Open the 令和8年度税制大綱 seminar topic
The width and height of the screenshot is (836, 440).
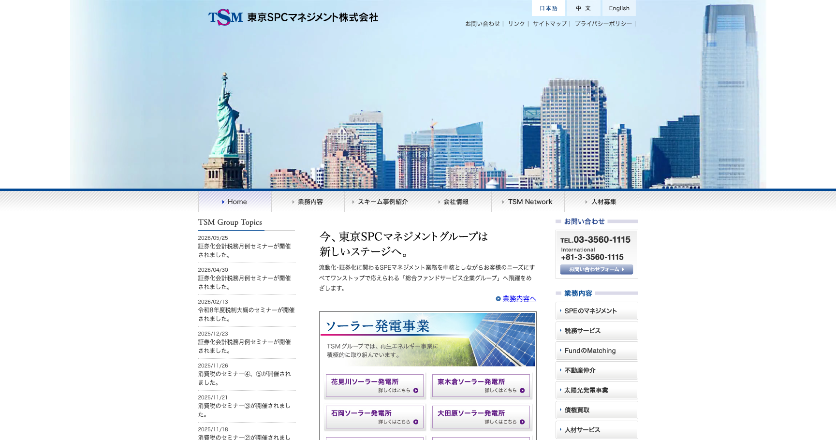click(246, 314)
